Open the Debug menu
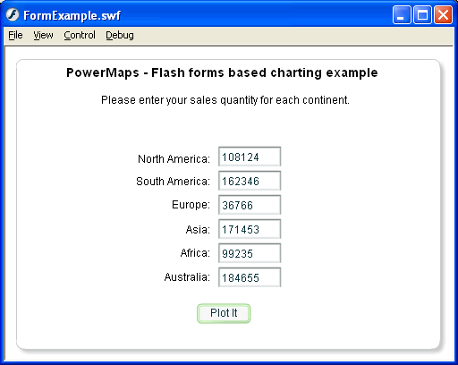Viewport: 458px width, 365px height. [x=120, y=35]
